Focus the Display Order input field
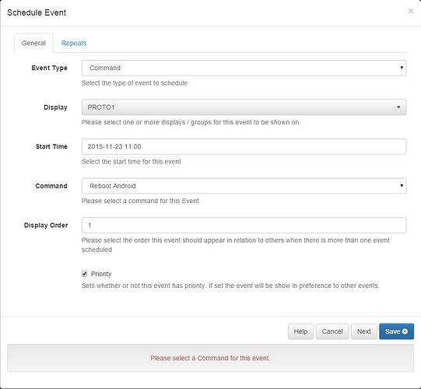 (244, 226)
